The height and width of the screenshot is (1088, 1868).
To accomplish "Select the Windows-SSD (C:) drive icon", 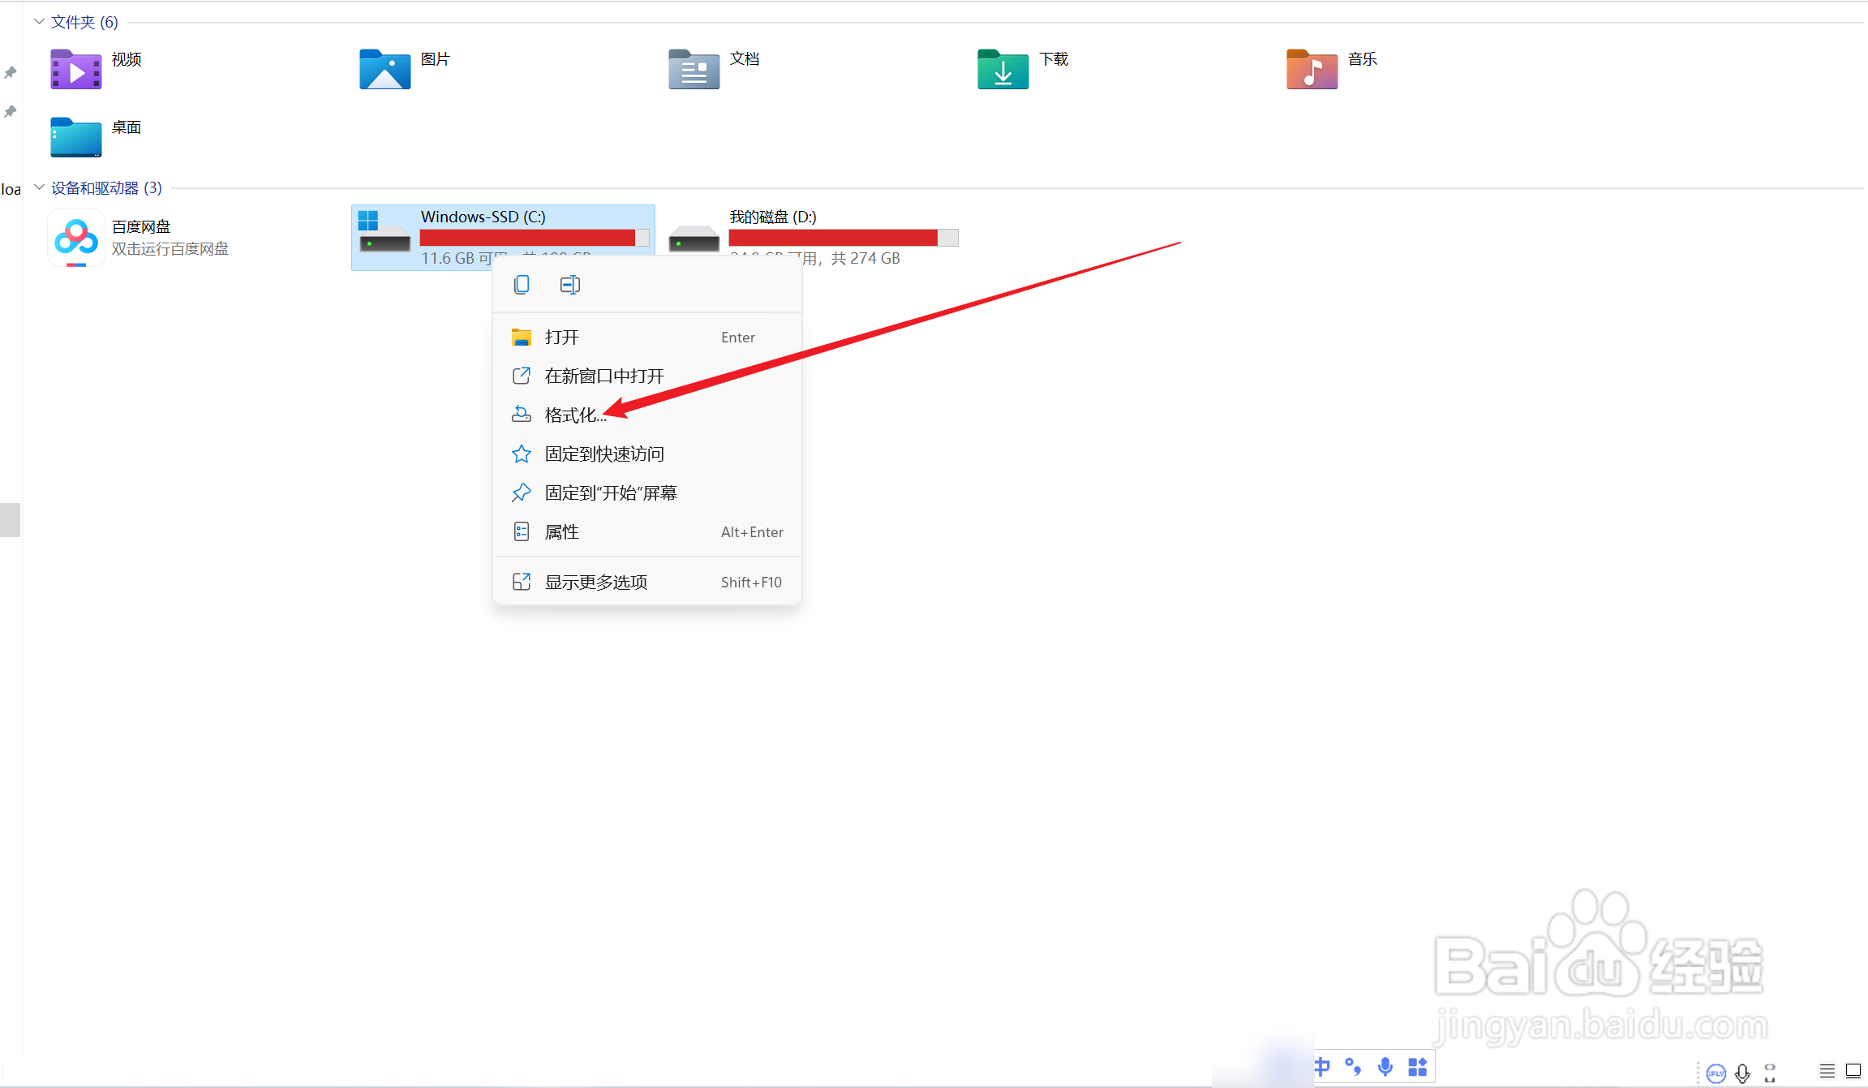I will [x=384, y=231].
